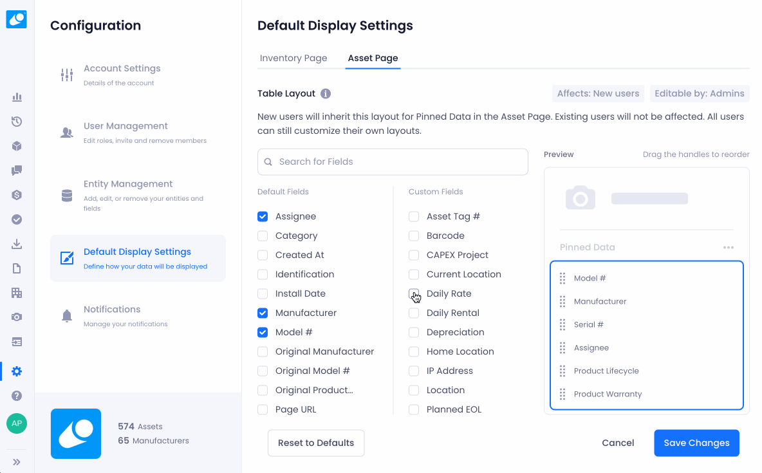Click Save Changes button
This screenshot has width=762, height=473.
(696, 443)
